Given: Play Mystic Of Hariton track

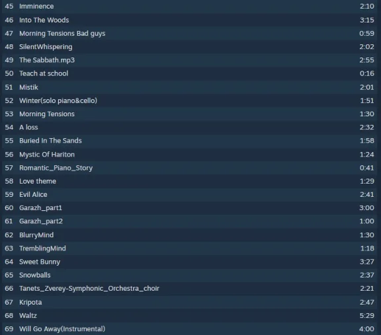Looking at the screenshot, I should [189, 155].
